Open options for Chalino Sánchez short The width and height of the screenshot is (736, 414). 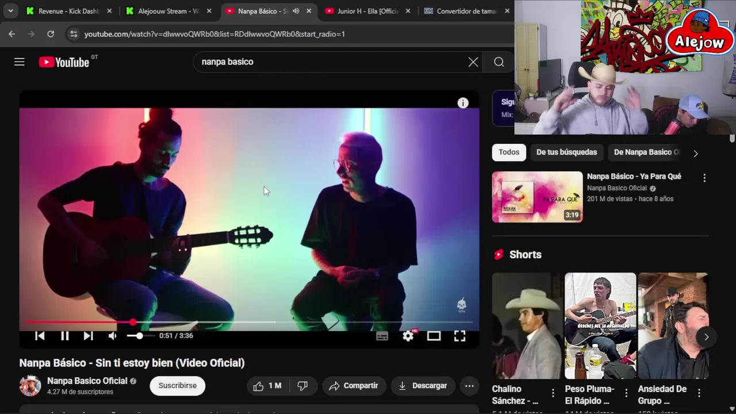[553, 393]
